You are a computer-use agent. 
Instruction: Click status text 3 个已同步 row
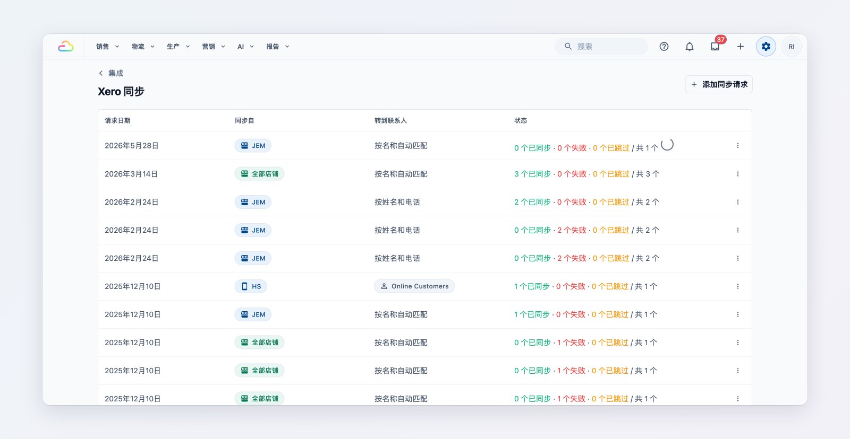(x=532, y=174)
